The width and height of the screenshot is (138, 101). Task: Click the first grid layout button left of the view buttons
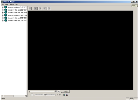[x=30, y=8]
